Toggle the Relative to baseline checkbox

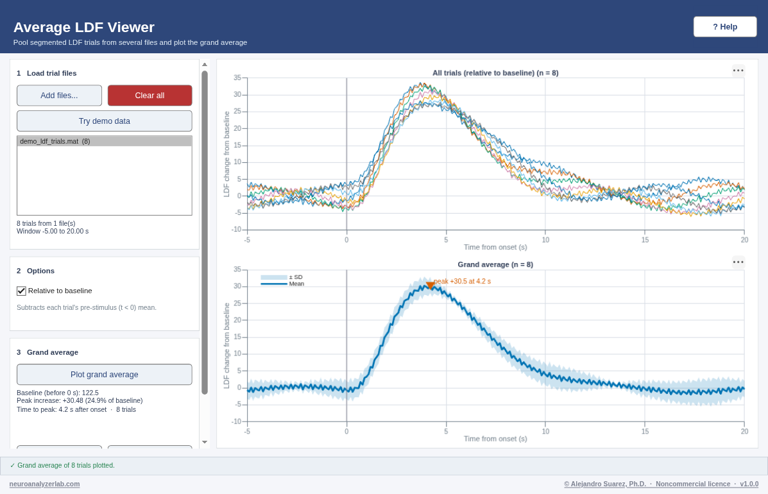pyautogui.click(x=21, y=291)
